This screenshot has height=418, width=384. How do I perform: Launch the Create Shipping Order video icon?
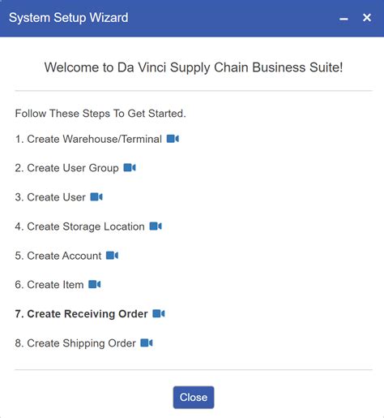click(x=147, y=343)
